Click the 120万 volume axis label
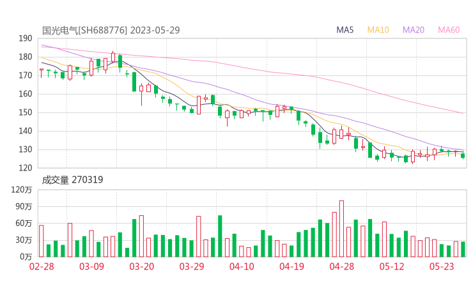Viewport: 473px width, 281px height. [22, 190]
